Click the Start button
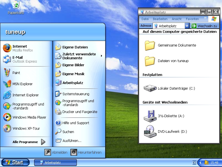 point(16,163)
